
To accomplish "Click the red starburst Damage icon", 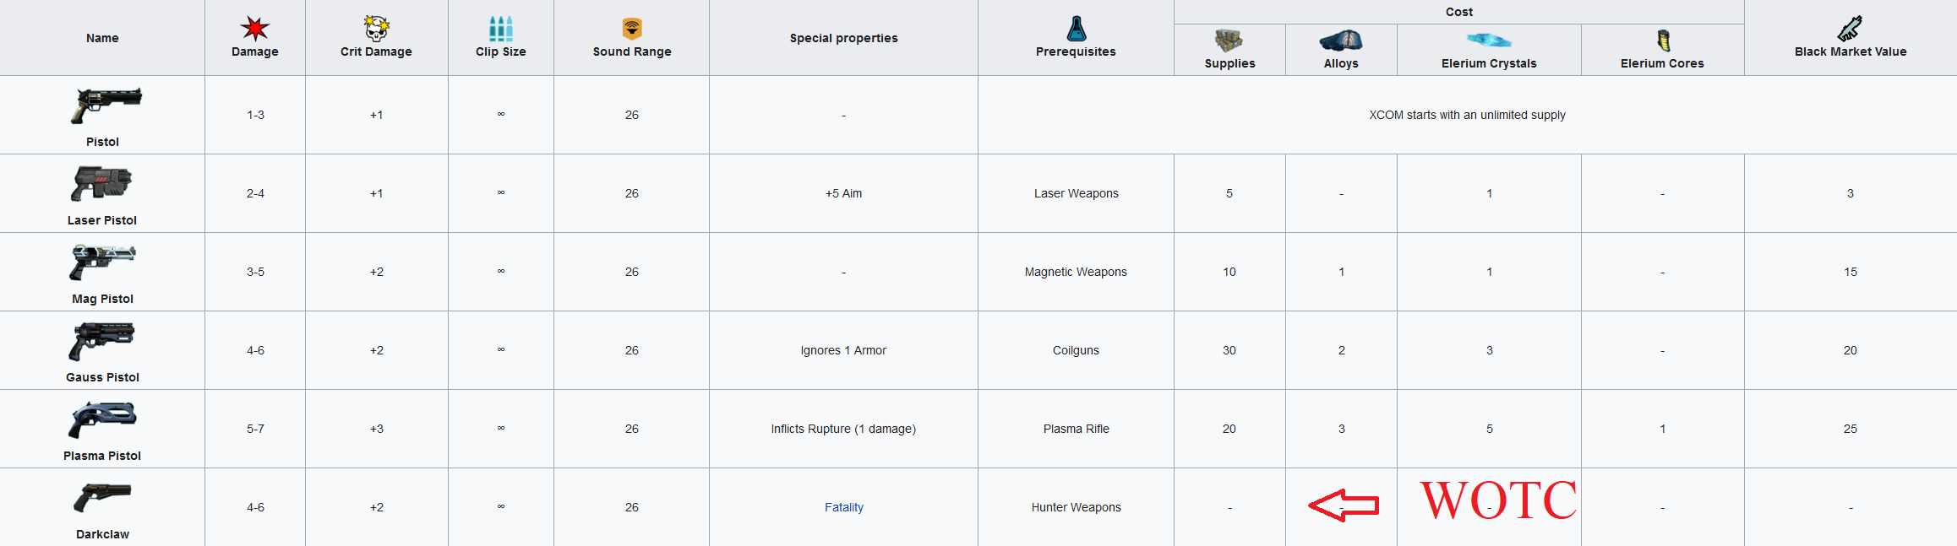I will click(254, 29).
